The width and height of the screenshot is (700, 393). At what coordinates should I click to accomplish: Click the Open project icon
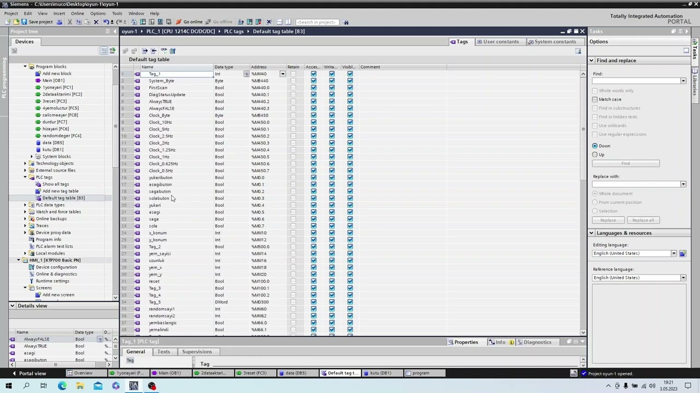[16, 22]
